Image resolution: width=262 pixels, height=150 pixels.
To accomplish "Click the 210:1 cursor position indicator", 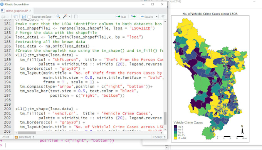I will 6,137.
